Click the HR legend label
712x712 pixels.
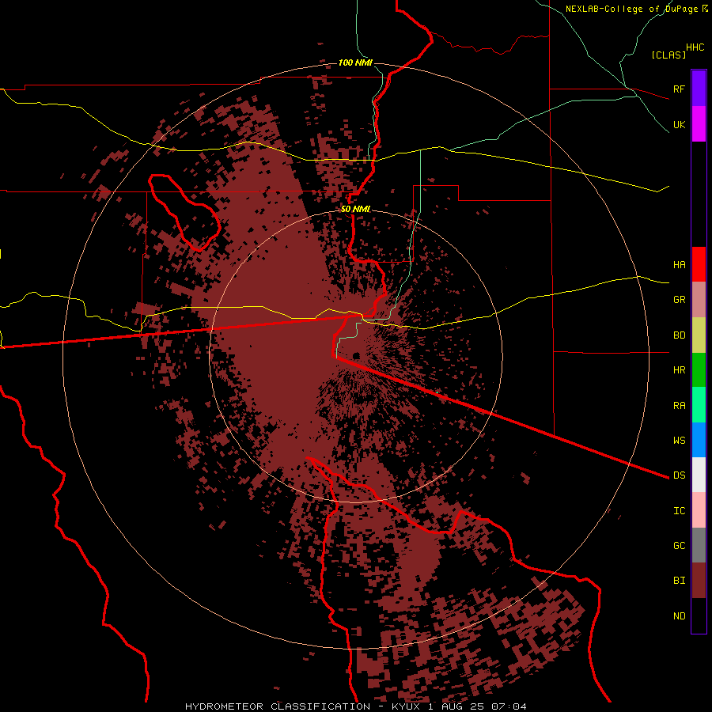tap(679, 370)
